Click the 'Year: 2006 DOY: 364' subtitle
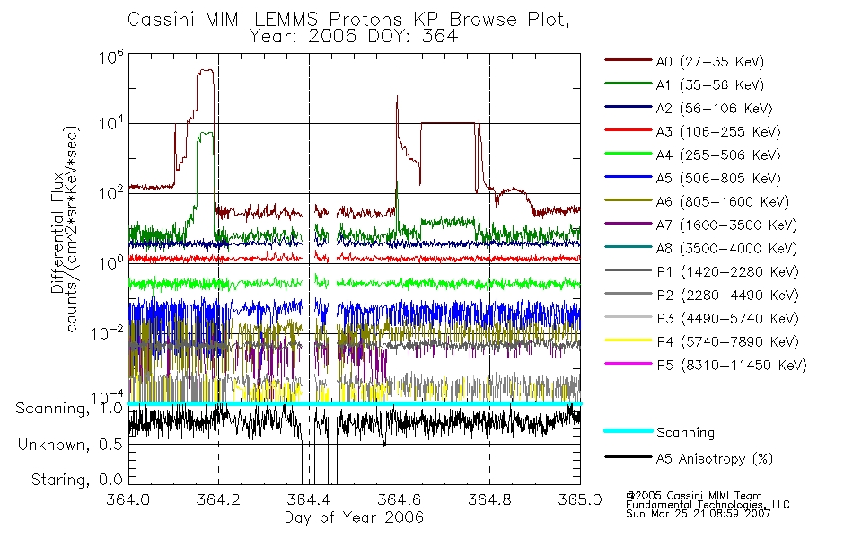Image resolution: width=853 pixels, height=539 pixels. (354, 37)
